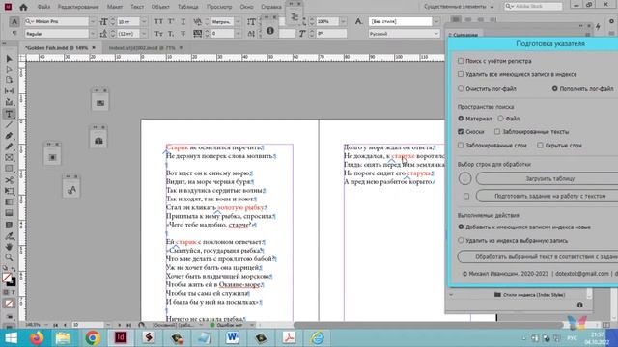Open the kerning 'Метрич.' dropdown
Image resolution: width=618 pixels, height=347 pixels.
pyautogui.click(x=238, y=21)
